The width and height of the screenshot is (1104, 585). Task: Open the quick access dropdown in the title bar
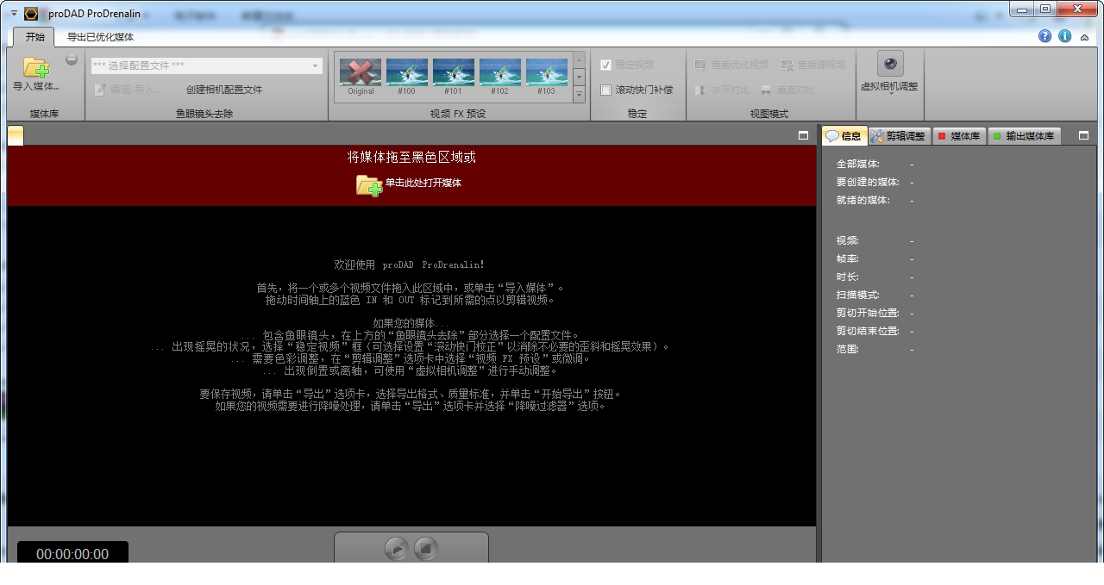(x=14, y=13)
